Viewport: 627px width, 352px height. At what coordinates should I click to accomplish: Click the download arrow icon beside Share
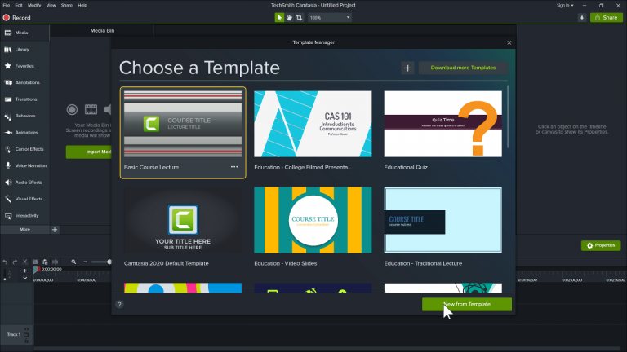[x=582, y=18]
